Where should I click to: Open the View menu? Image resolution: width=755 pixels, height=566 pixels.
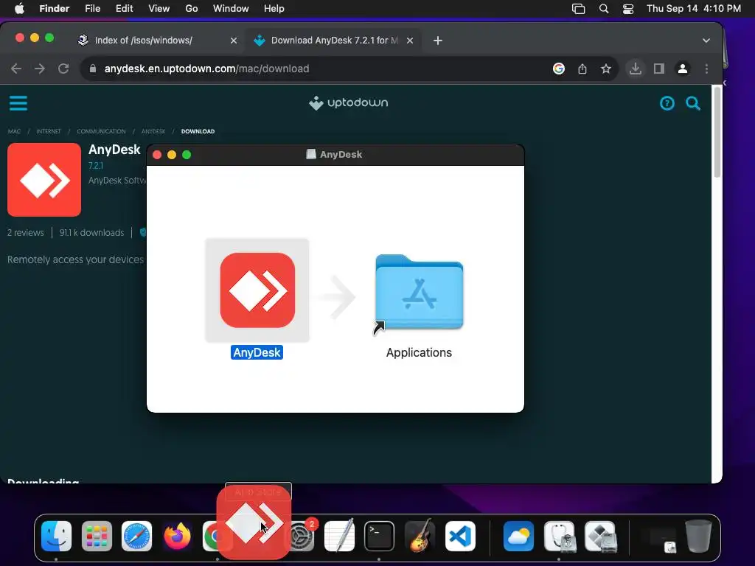(159, 9)
